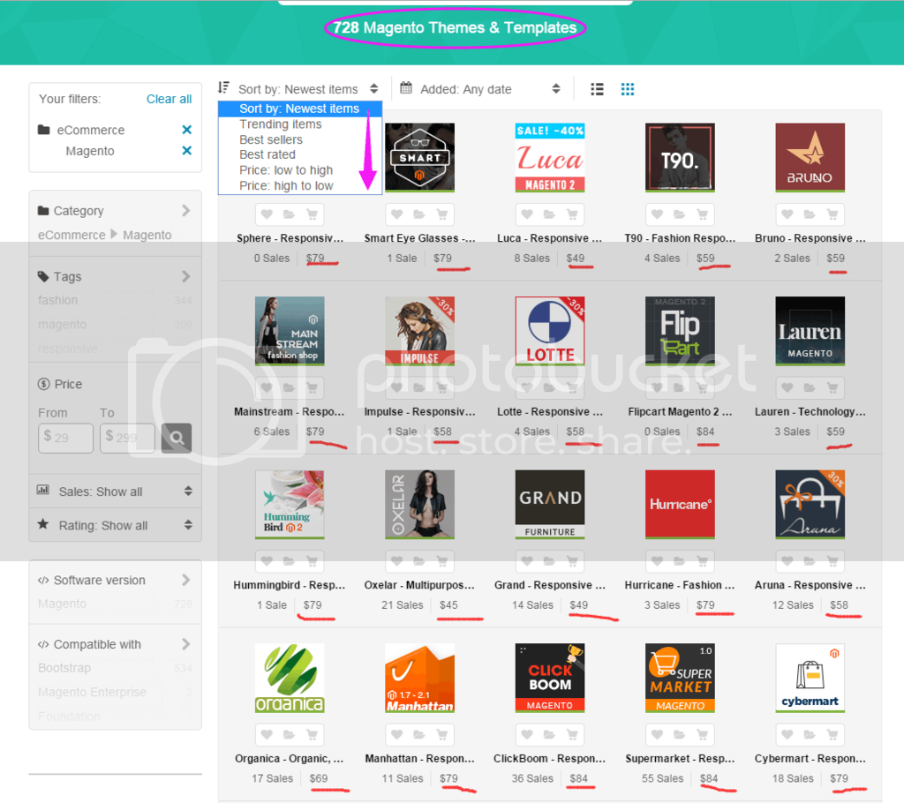Add Lotte theme to collection folder icon

[x=549, y=388]
